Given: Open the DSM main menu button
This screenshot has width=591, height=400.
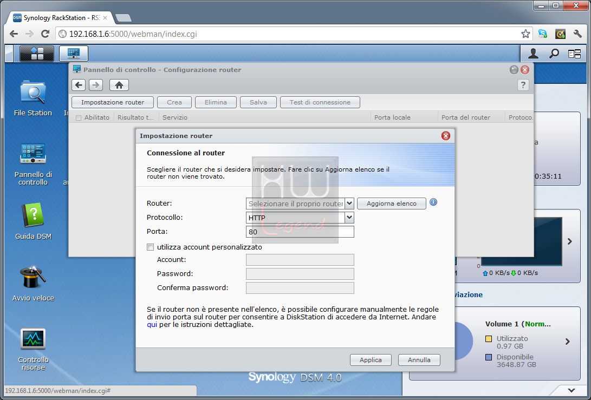Looking at the screenshot, I should [x=36, y=54].
